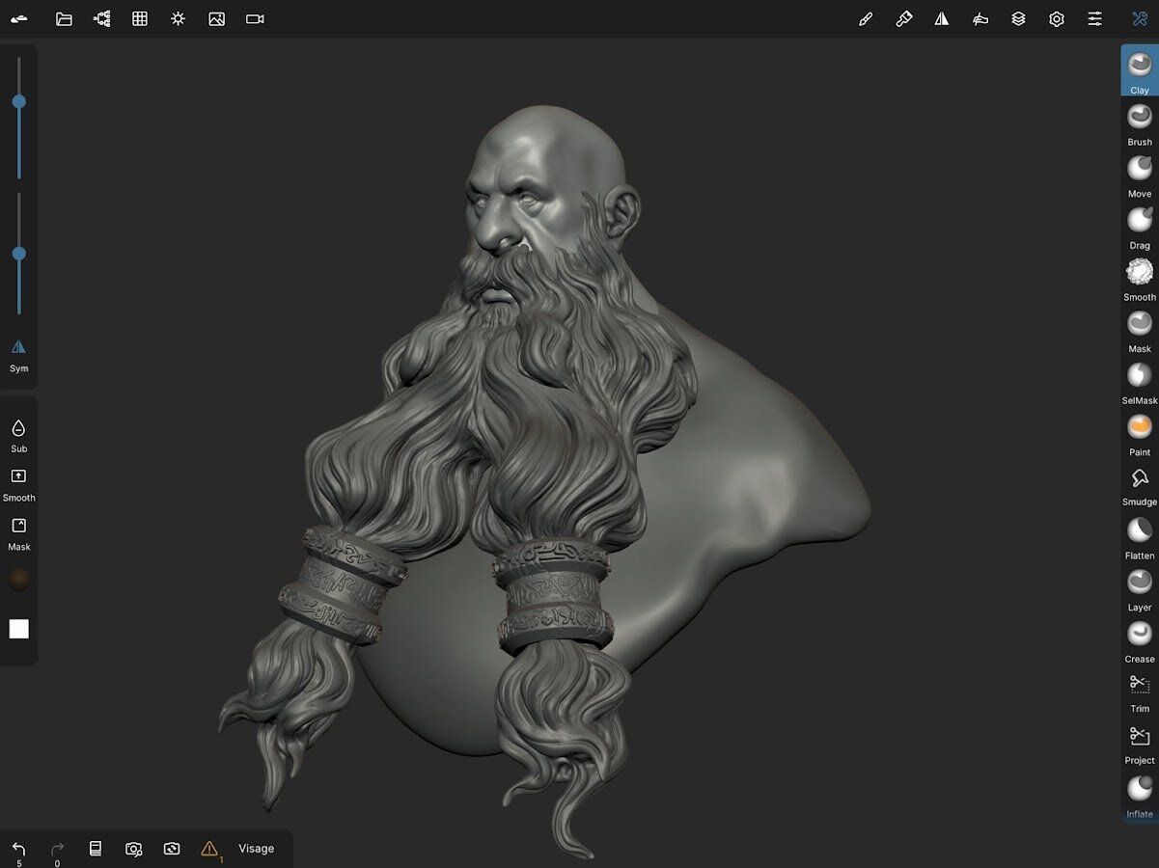Open the lighting settings menu

pos(178,18)
